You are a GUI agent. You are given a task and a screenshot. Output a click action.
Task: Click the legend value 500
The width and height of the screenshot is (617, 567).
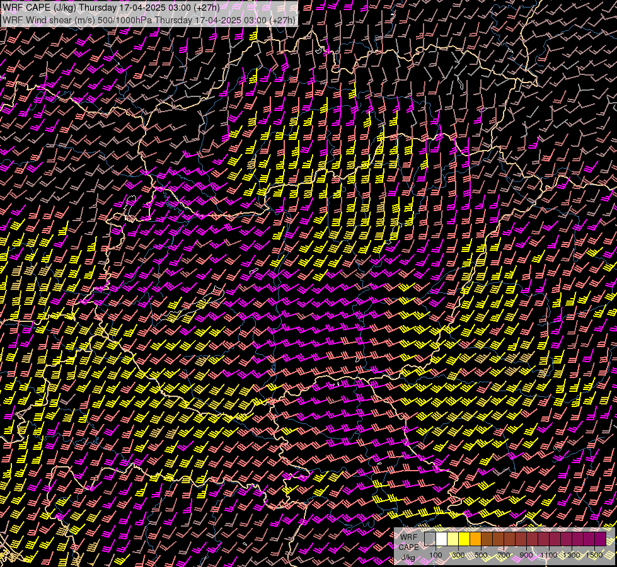(x=481, y=555)
